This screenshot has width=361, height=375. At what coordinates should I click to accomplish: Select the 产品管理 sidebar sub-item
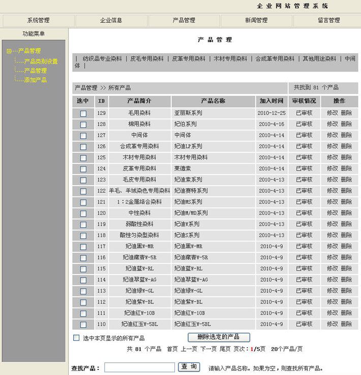coord(35,71)
